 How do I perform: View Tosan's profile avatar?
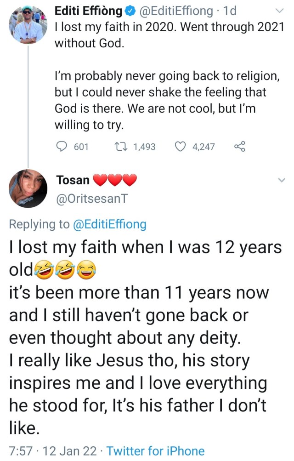28,188
